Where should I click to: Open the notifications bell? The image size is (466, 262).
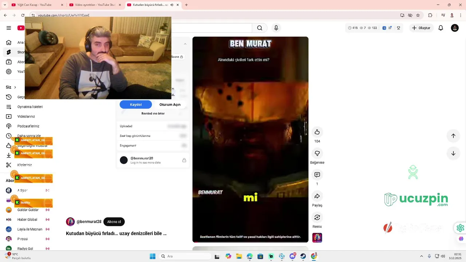(441, 28)
